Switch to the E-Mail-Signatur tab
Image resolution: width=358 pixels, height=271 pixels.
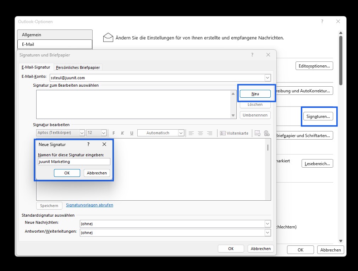36,67
